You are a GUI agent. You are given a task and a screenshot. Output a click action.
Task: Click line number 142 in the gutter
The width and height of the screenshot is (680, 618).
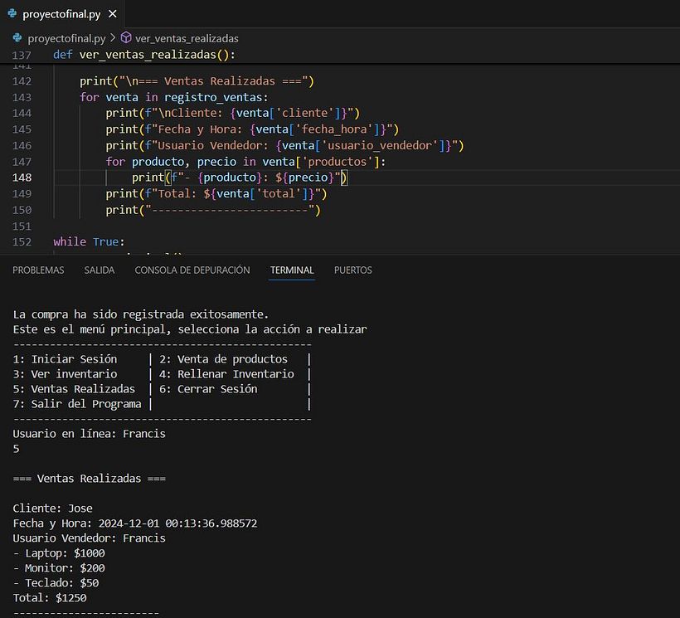click(22, 81)
